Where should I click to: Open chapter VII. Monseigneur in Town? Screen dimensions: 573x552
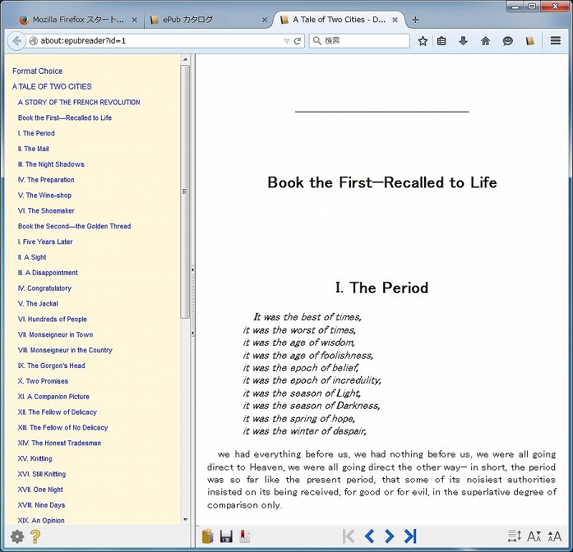pos(55,334)
